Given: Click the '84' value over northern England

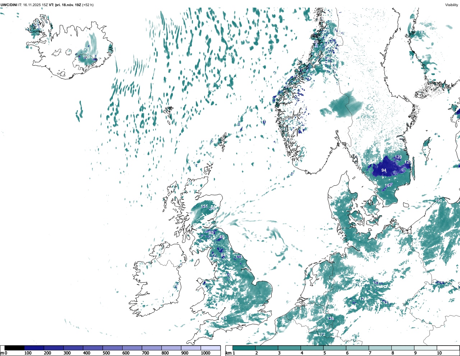Looking at the screenshot, I should 223,255.
